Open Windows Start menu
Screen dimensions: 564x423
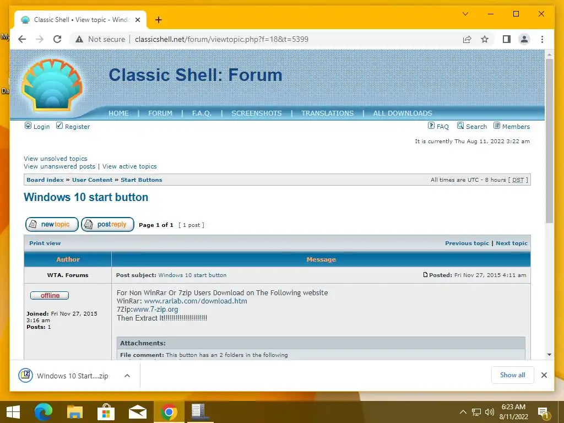(13, 412)
